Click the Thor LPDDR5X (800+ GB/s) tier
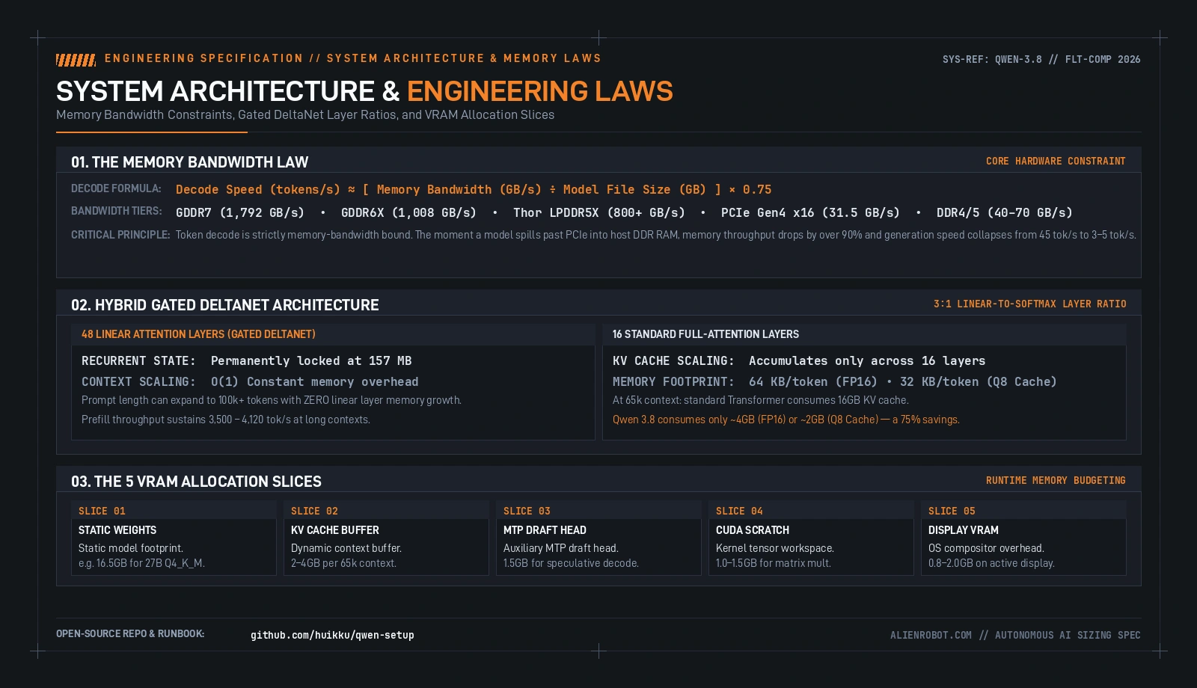 (599, 212)
